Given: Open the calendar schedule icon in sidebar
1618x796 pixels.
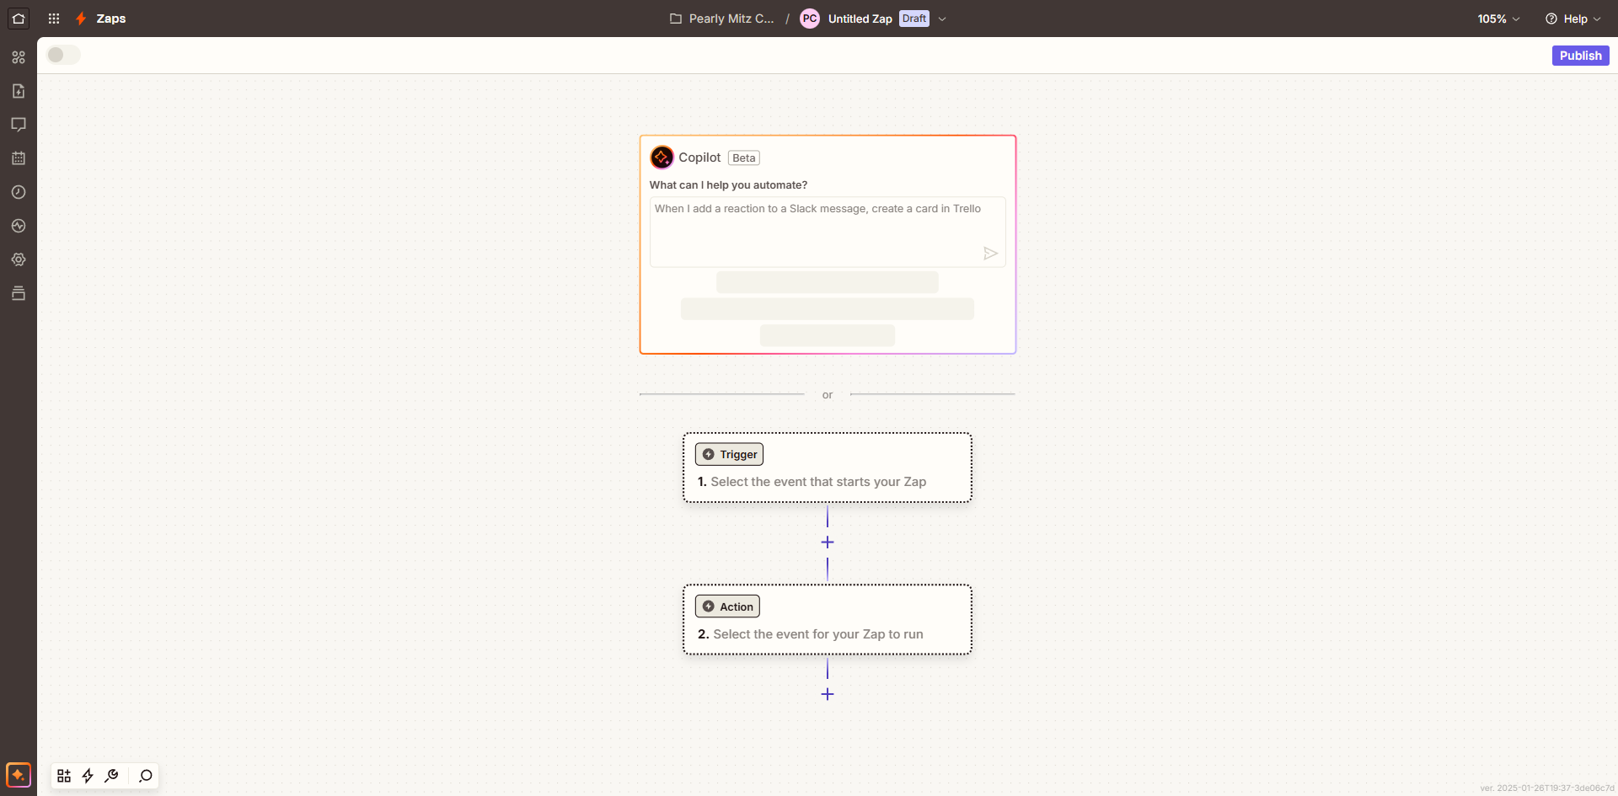Looking at the screenshot, I should pyautogui.click(x=19, y=158).
